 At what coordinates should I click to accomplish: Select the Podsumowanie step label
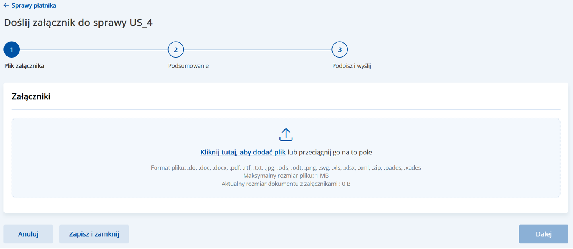[x=188, y=66]
